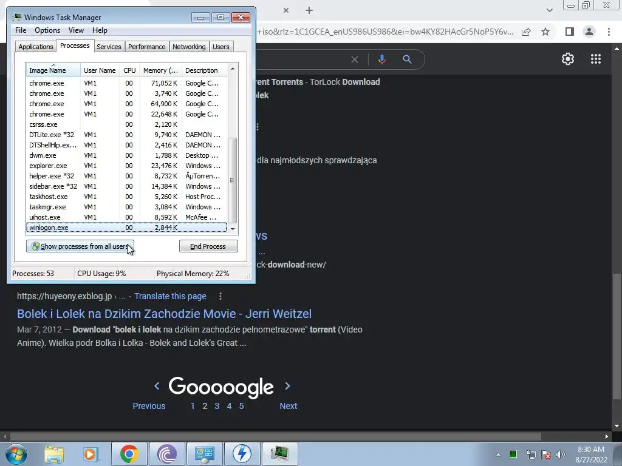Open more options for huyeony.exblog.jp result

tap(220, 296)
